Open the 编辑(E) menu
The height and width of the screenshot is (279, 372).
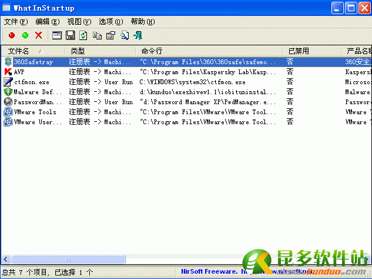47,22
